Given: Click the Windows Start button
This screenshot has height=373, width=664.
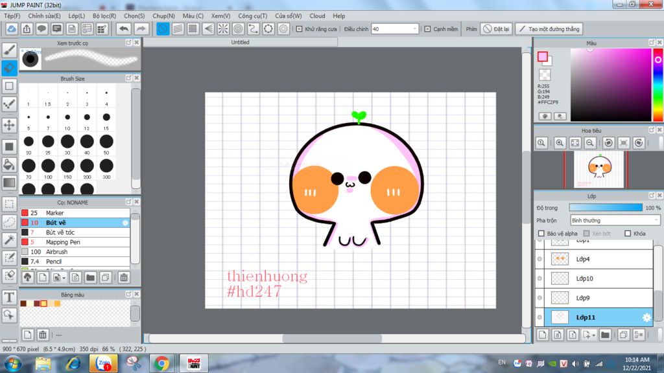Looking at the screenshot, I should point(13,364).
